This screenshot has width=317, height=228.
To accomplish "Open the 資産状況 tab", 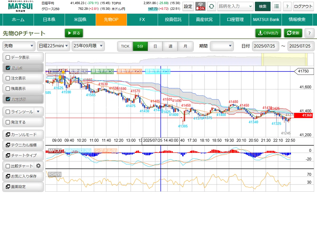I will (204, 20).
